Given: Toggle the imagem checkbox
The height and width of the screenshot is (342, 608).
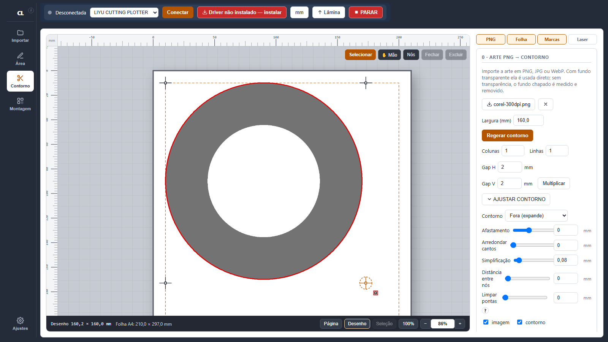Looking at the screenshot, I should point(486,322).
